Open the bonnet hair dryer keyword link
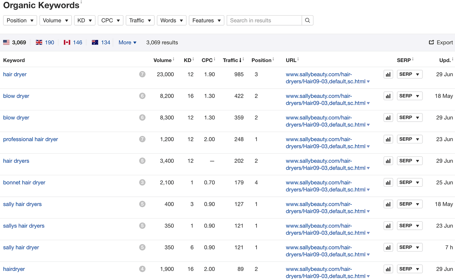 24,182
